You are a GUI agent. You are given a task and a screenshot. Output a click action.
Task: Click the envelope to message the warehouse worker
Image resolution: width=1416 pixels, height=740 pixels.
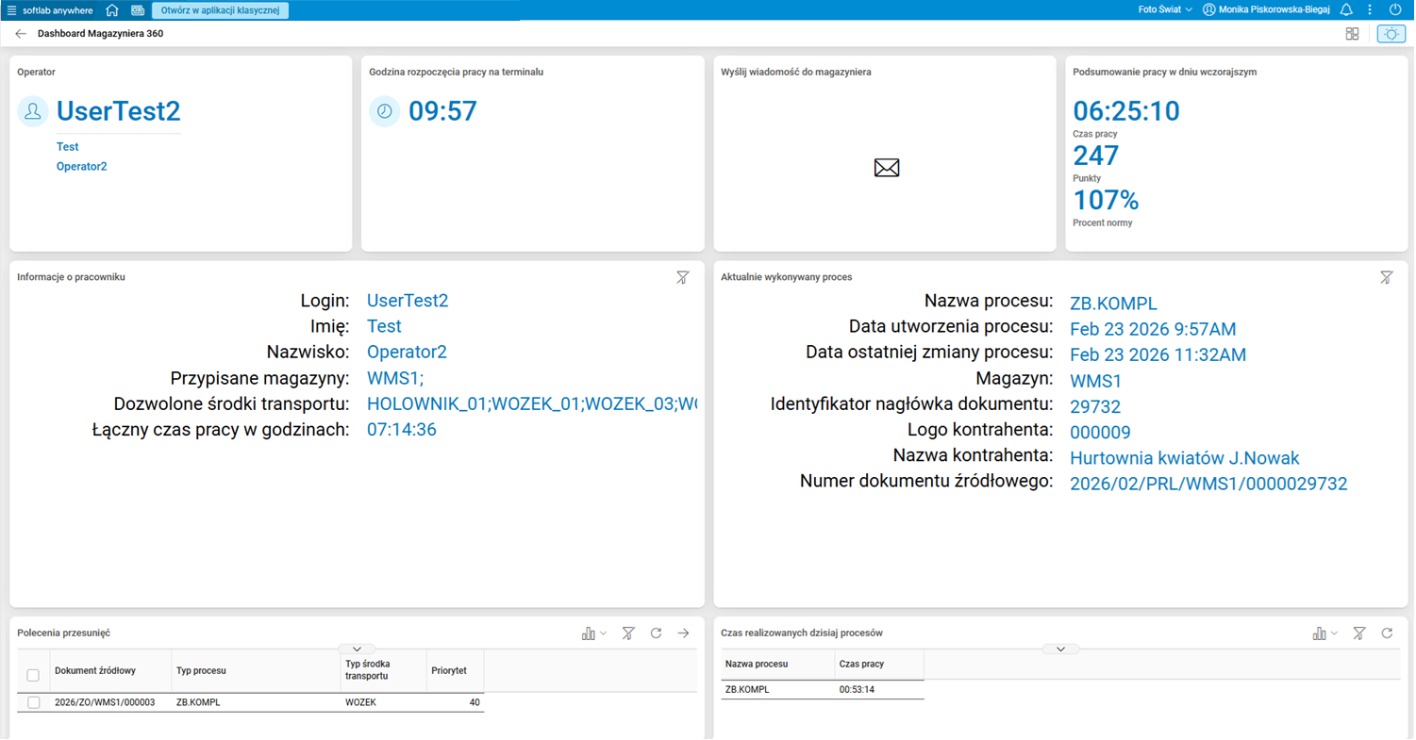[x=887, y=168]
